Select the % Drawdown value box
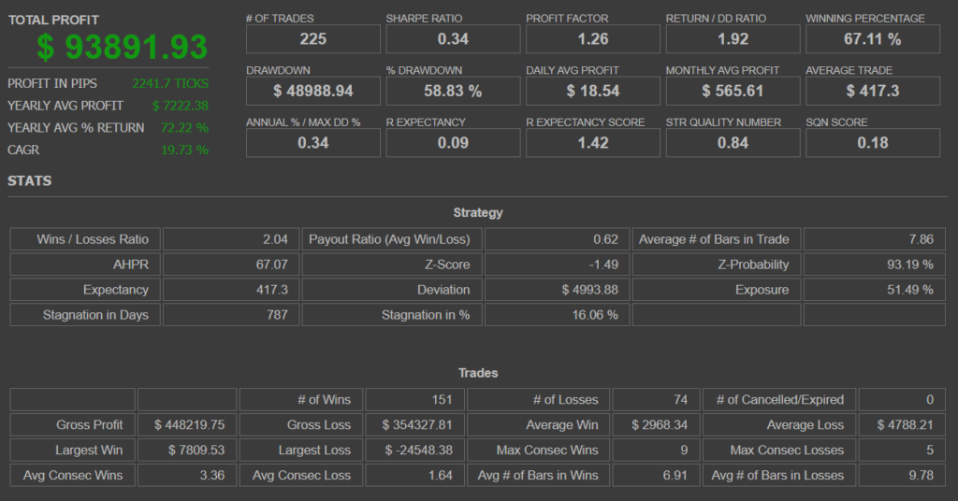958x501 pixels. pyautogui.click(x=453, y=91)
